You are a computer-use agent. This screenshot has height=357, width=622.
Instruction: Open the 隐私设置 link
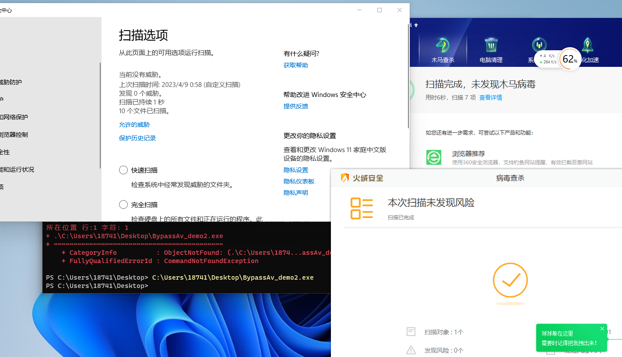pos(296,170)
